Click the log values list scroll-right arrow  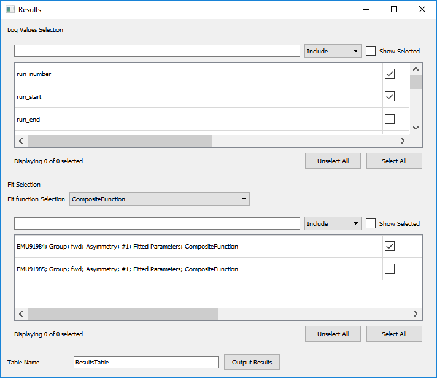tap(403, 141)
